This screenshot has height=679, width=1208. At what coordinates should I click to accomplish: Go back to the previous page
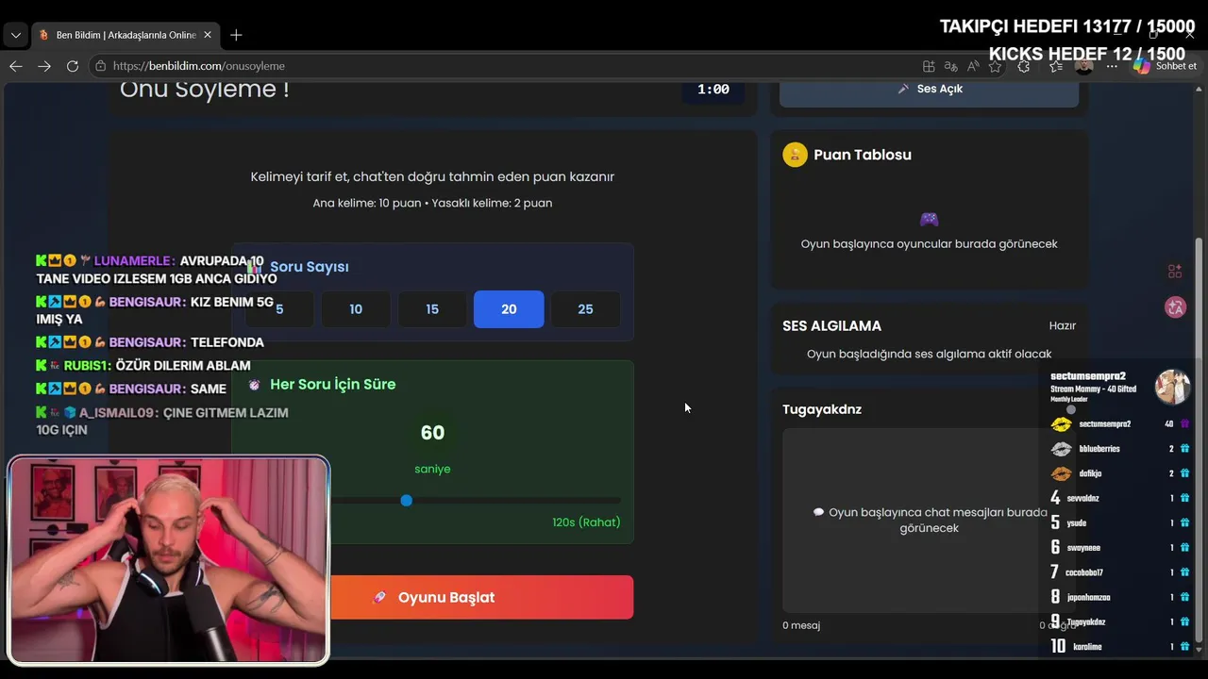pos(15,66)
